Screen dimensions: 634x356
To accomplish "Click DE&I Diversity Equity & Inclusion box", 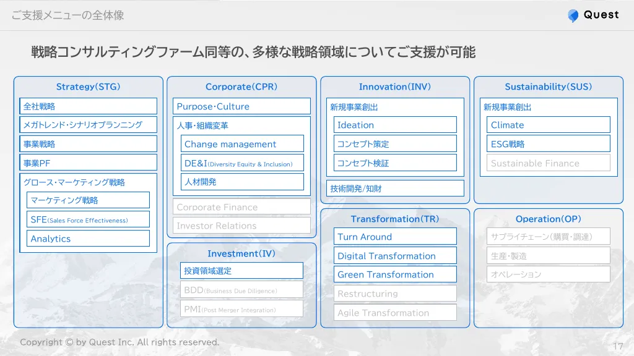I will click(242, 163).
